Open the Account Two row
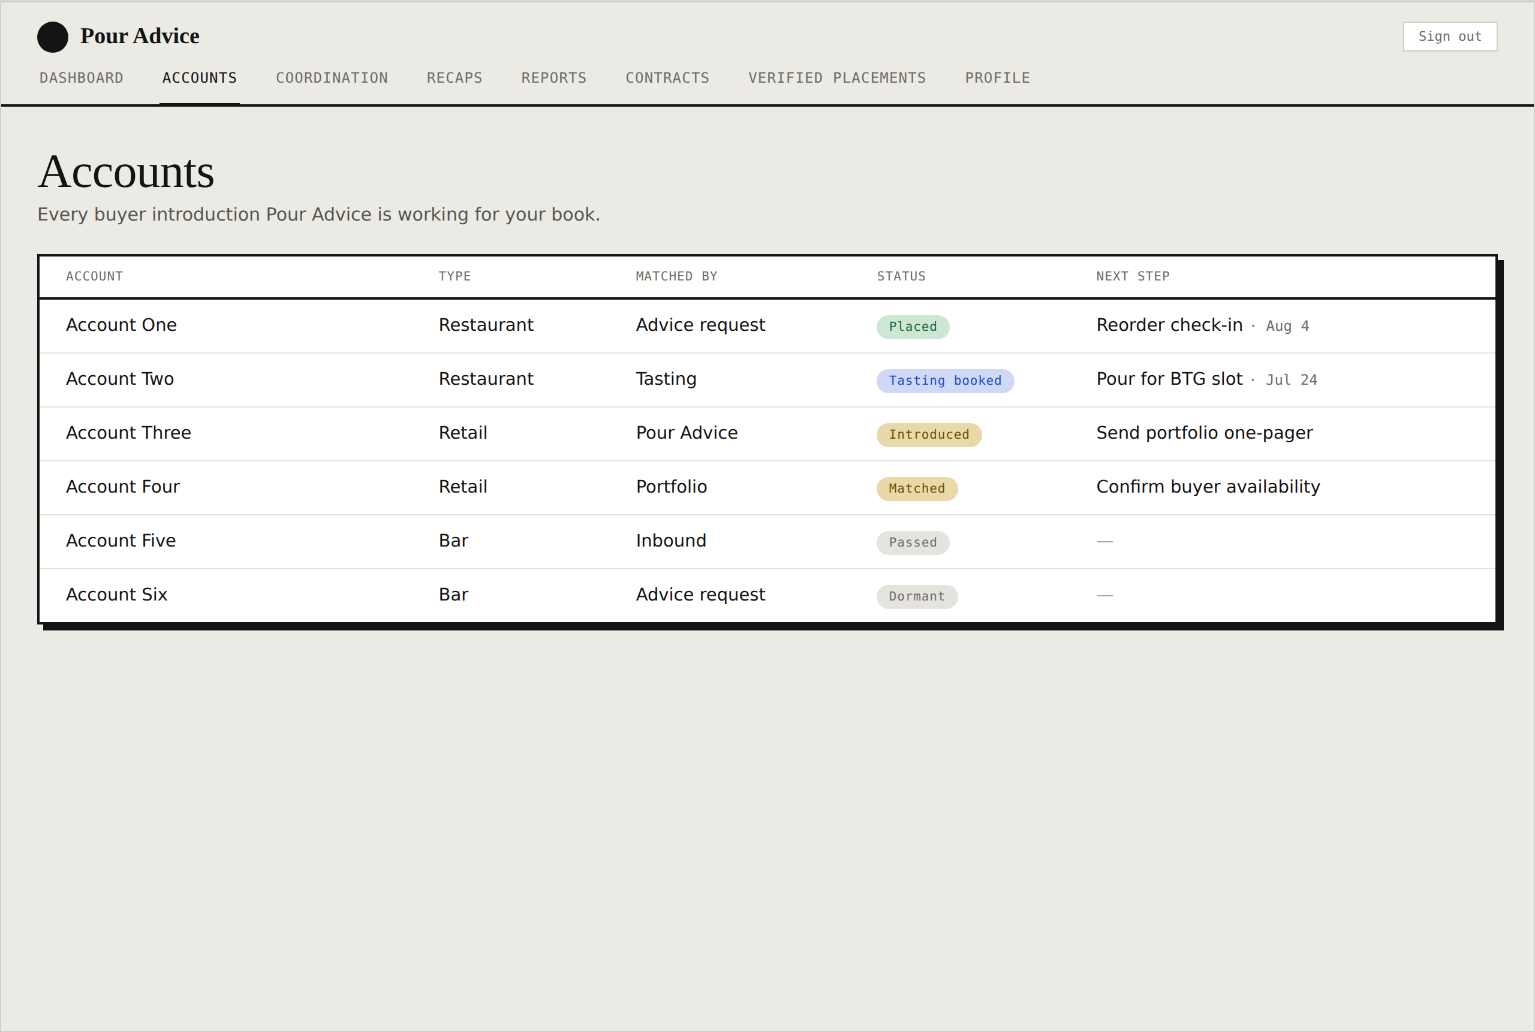Screen dimensions: 1535x1032 (767, 380)
